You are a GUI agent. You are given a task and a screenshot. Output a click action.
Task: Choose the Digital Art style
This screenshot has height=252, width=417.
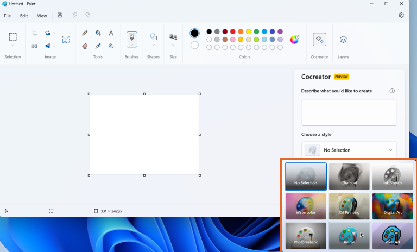[393, 206]
